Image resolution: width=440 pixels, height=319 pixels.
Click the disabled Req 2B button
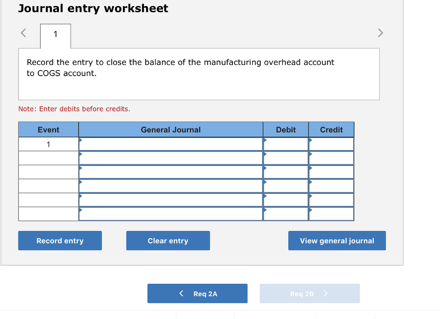309,293
